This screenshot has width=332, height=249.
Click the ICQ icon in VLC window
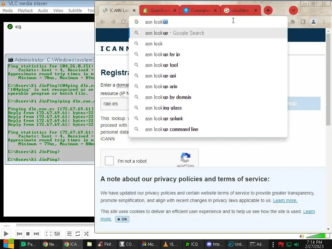(10, 27)
